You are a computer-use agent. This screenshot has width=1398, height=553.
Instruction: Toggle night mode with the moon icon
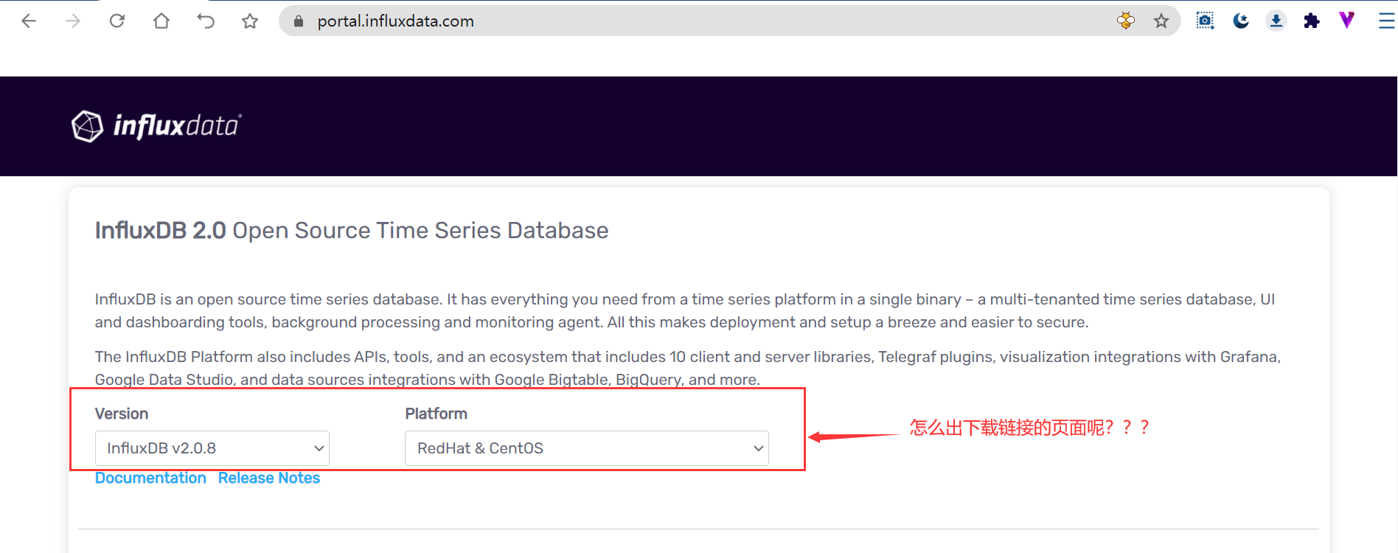1241,21
